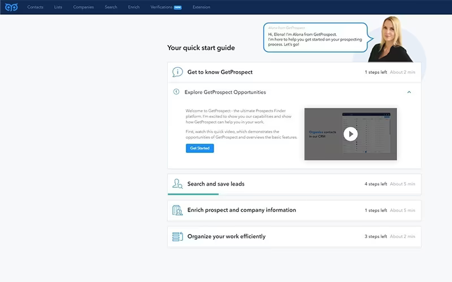Click 'Explore GetProspect Opportunities' title
Screen dimensions: 452x282
(x=225, y=92)
